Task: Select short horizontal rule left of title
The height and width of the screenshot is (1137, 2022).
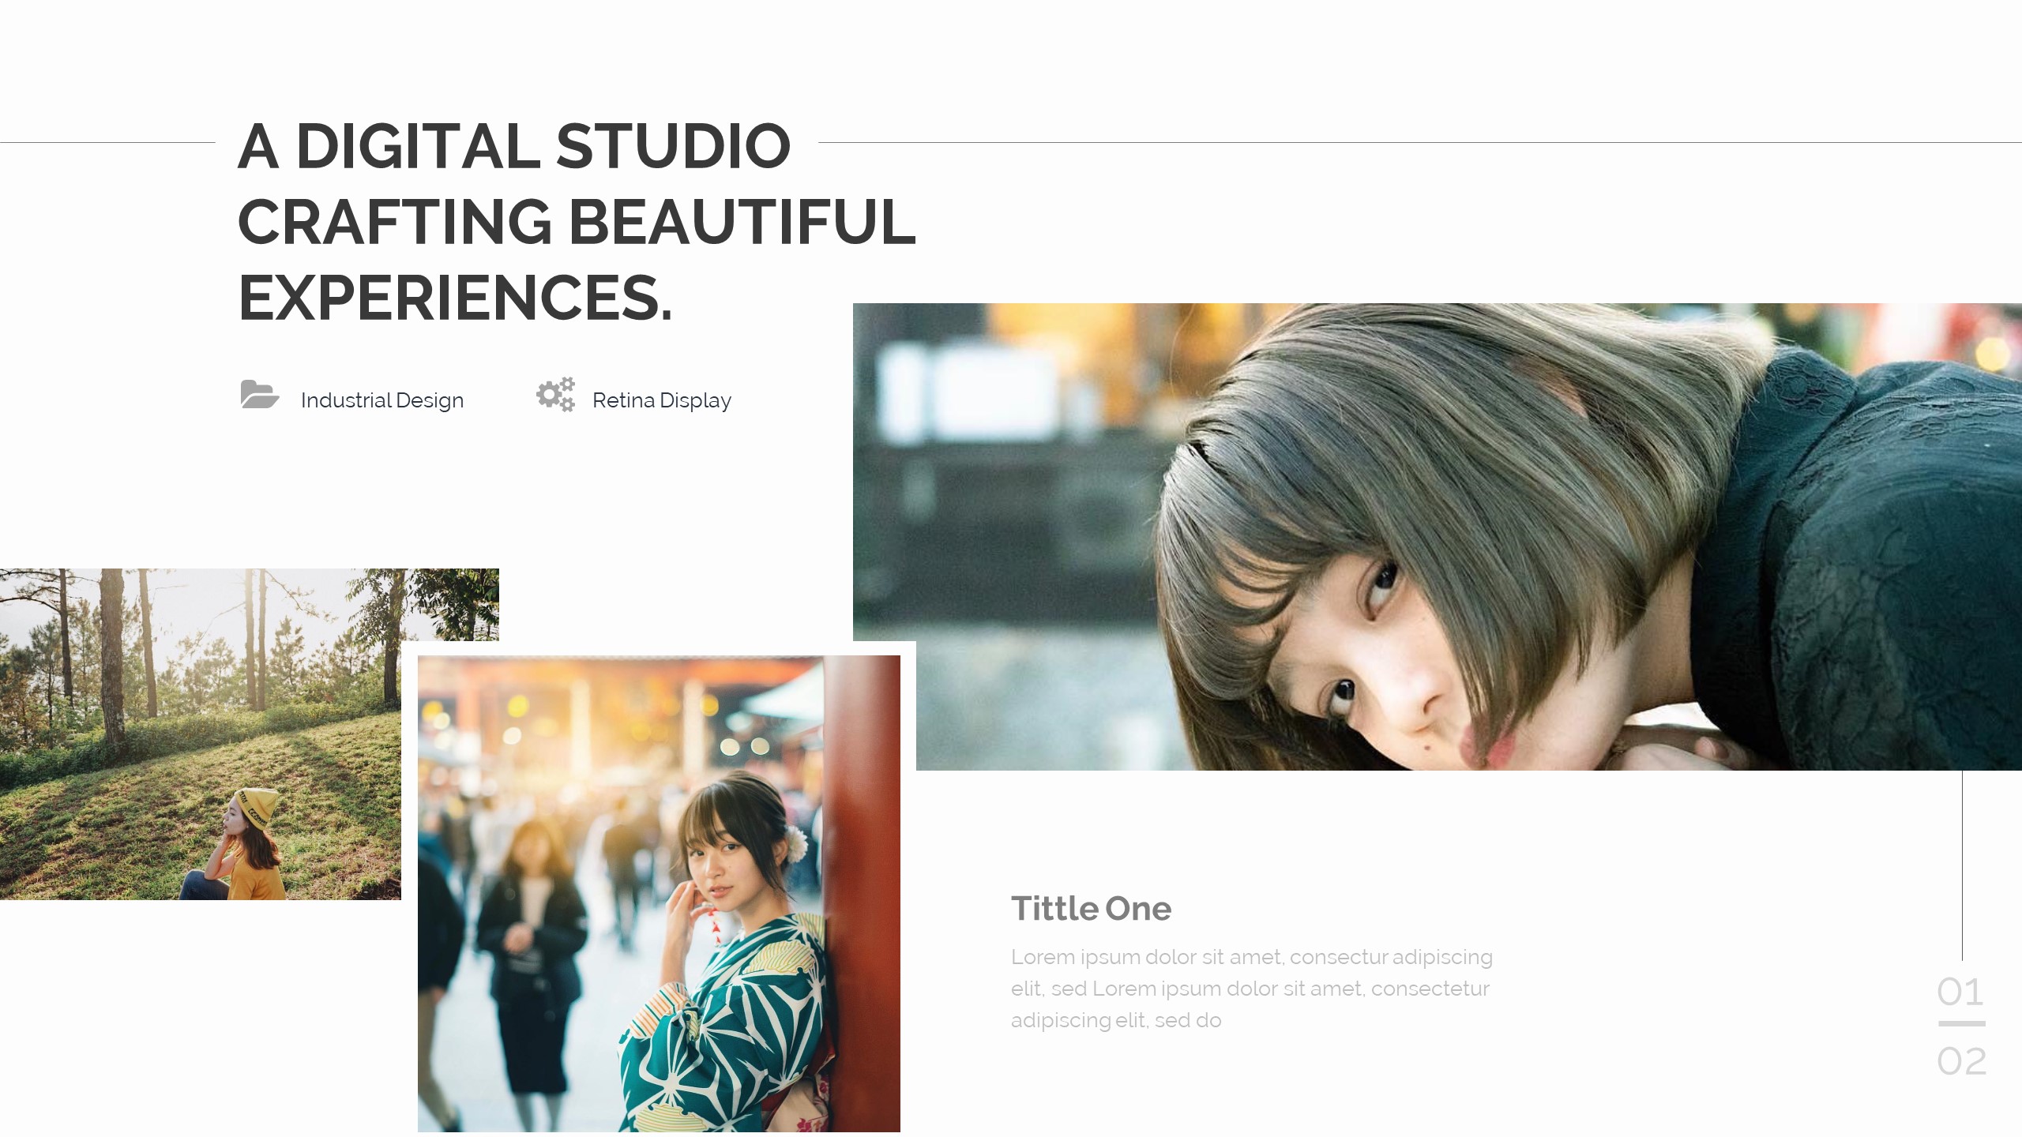Action: pos(107,143)
